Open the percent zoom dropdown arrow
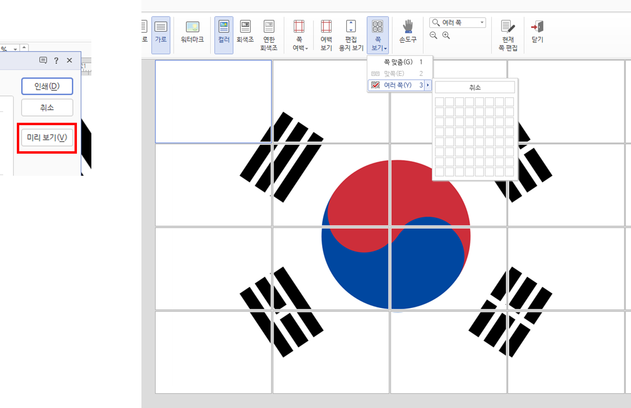The image size is (631, 408). [x=15, y=49]
